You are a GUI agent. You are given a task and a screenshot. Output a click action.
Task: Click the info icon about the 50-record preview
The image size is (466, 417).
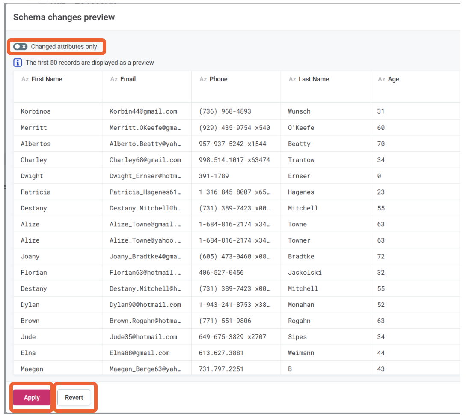17,63
